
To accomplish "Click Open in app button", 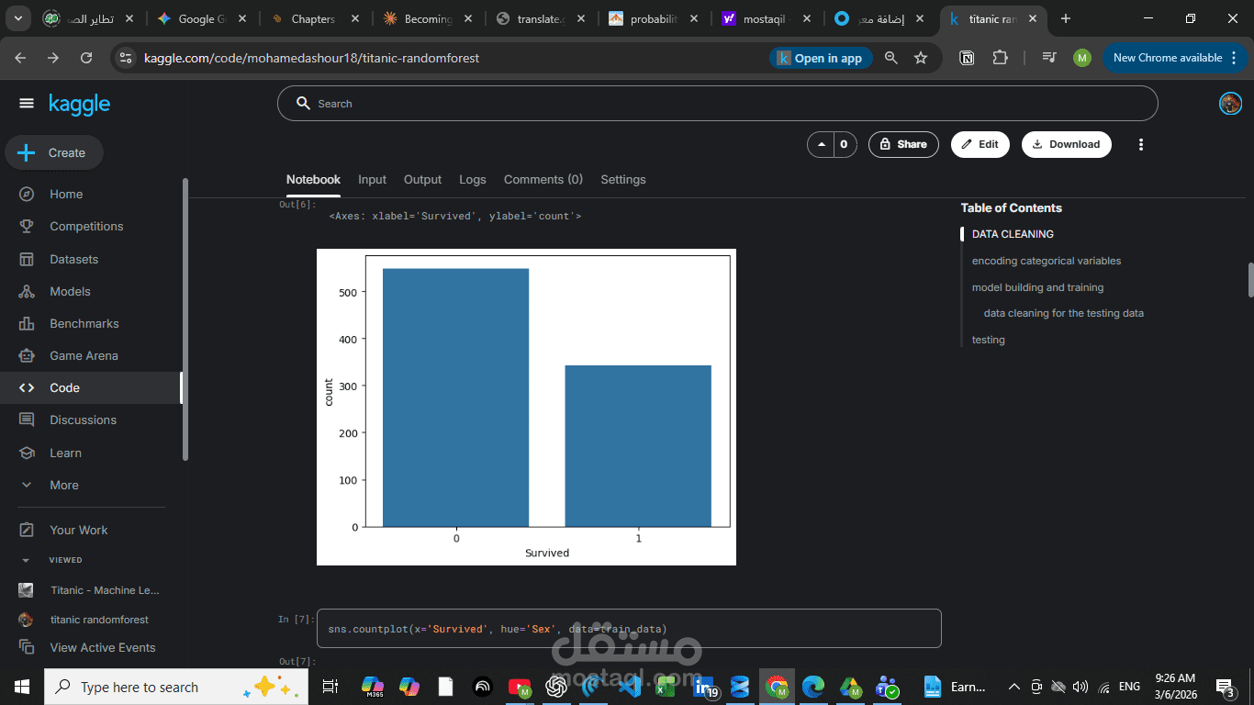I will click(820, 58).
